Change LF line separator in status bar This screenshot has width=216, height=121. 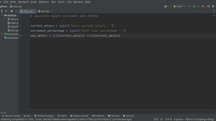(162, 119)
